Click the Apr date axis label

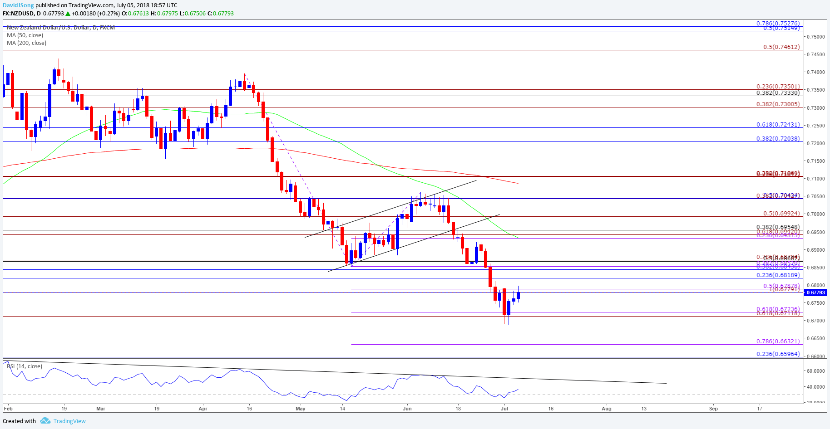click(x=203, y=409)
